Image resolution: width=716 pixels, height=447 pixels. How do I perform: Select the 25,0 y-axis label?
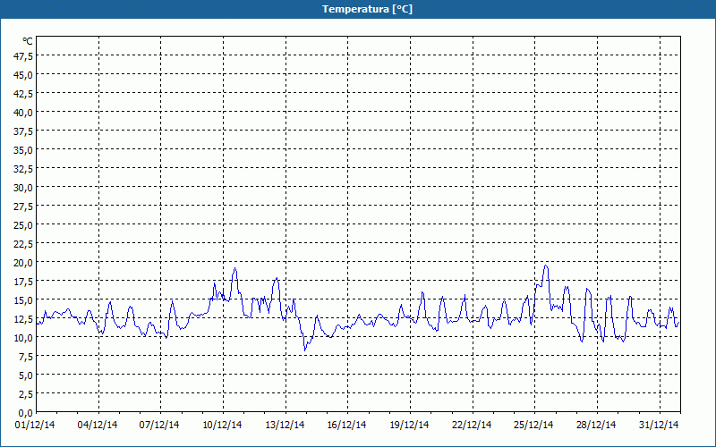(x=24, y=225)
